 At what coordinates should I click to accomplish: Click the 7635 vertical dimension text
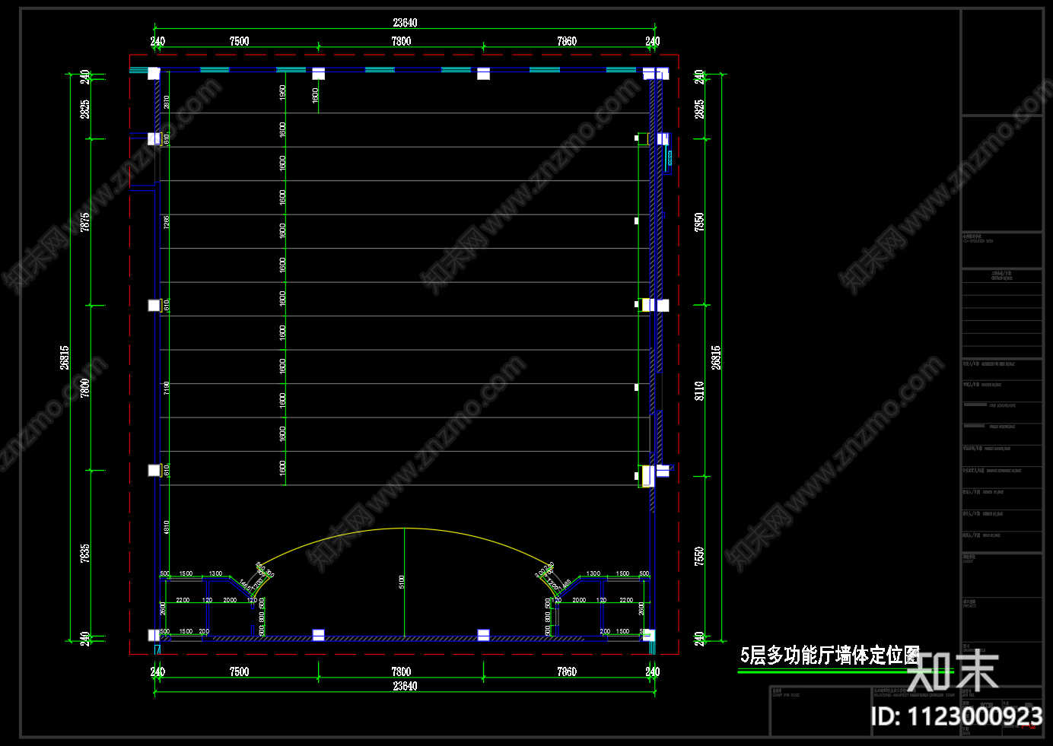(x=85, y=553)
